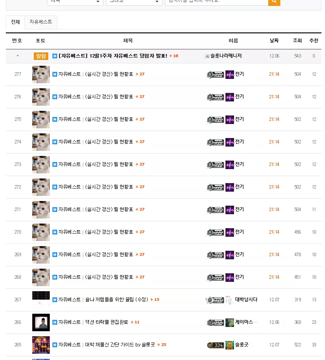Switch to the 전체 tab
325x360 pixels.
point(16,22)
